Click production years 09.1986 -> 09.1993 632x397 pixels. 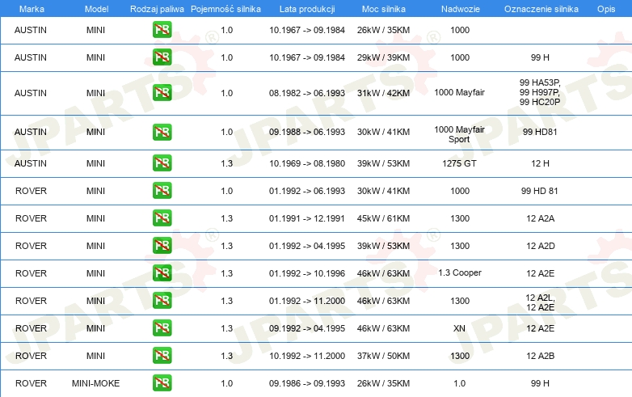point(307,383)
